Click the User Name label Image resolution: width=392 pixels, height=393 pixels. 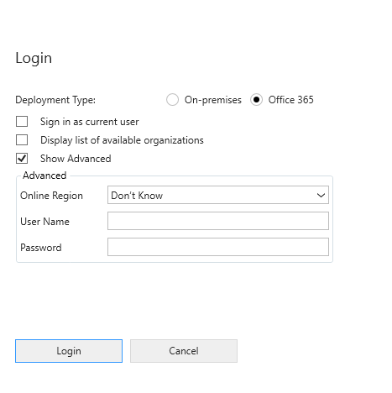tap(44, 222)
